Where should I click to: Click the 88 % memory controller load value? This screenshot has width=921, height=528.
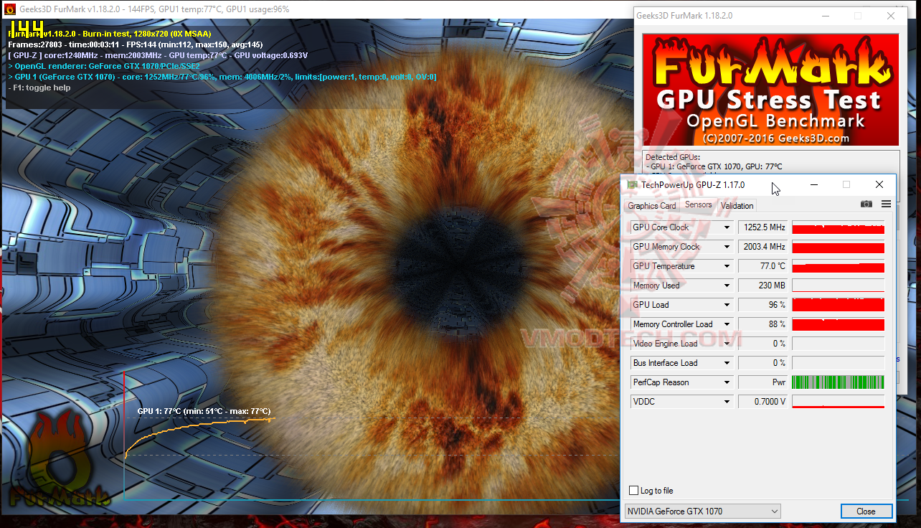coord(763,324)
